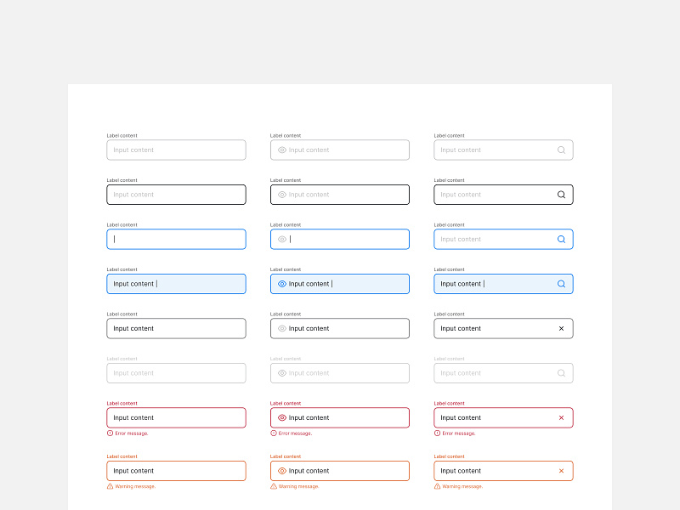Clear the warning input using its orange X icon
The image size is (680, 510).
pos(561,471)
